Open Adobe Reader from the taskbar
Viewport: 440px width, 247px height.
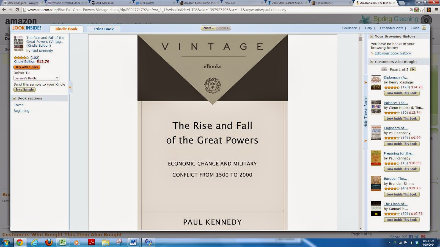pyautogui.click(x=91, y=242)
